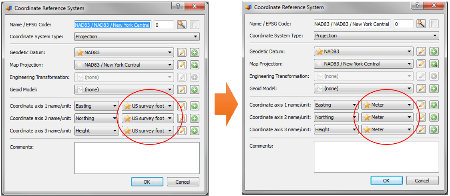Close the left Coordinate Reference System dialog

pos(195,6)
